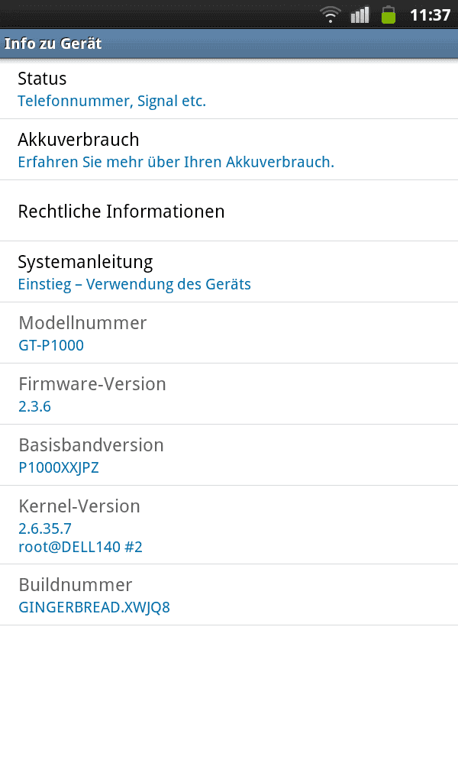Select the Modellnummer row
The width and height of the screenshot is (458, 782).
coord(229,333)
